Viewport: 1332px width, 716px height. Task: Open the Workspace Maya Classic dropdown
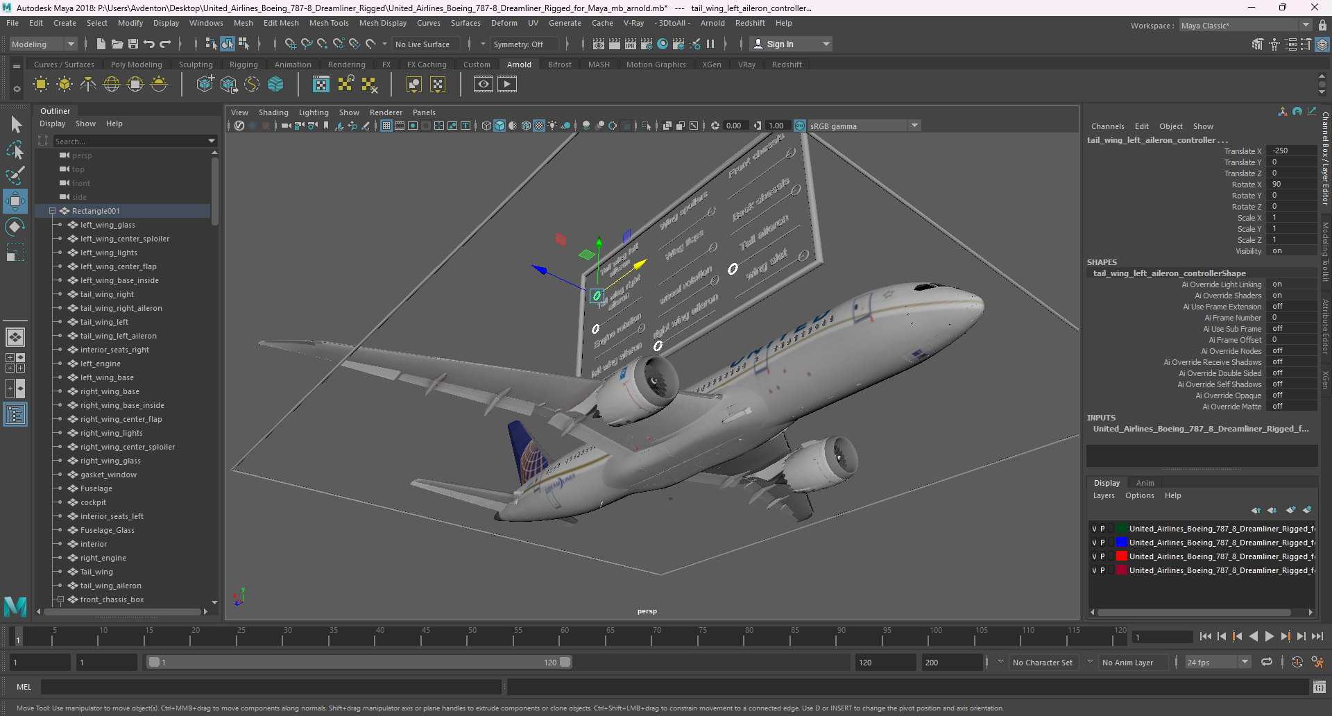[x=1245, y=26]
